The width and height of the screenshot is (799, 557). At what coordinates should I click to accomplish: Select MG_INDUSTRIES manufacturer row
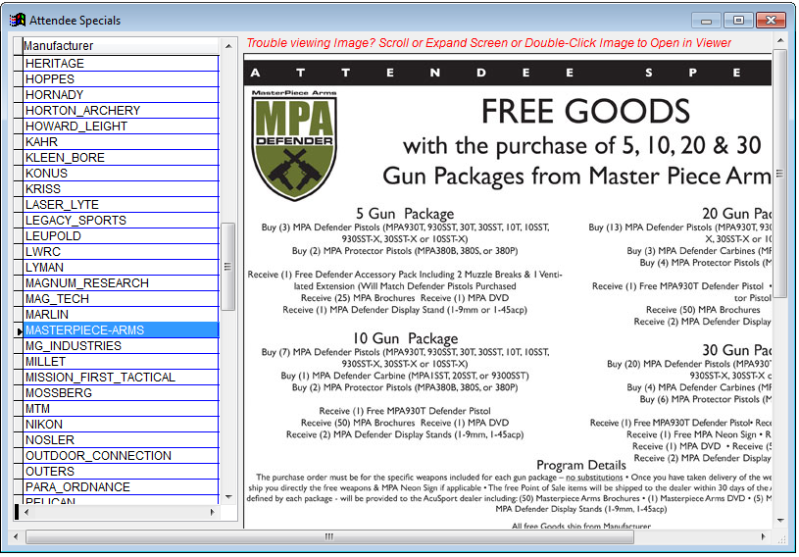(122, 346)
